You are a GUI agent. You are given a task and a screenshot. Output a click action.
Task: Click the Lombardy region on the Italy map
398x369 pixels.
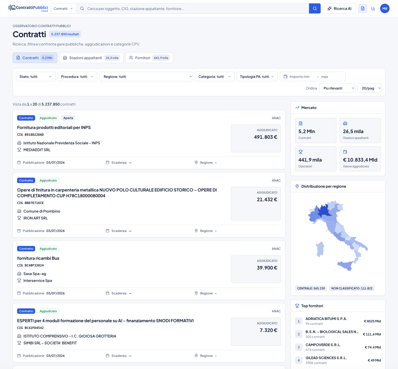point(323,211)
